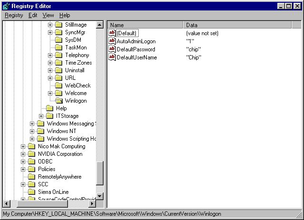304x220 pixels.
Task: Click the DefaultPassword string value icon
Action: pyautogui.click(x=112, y=49)
